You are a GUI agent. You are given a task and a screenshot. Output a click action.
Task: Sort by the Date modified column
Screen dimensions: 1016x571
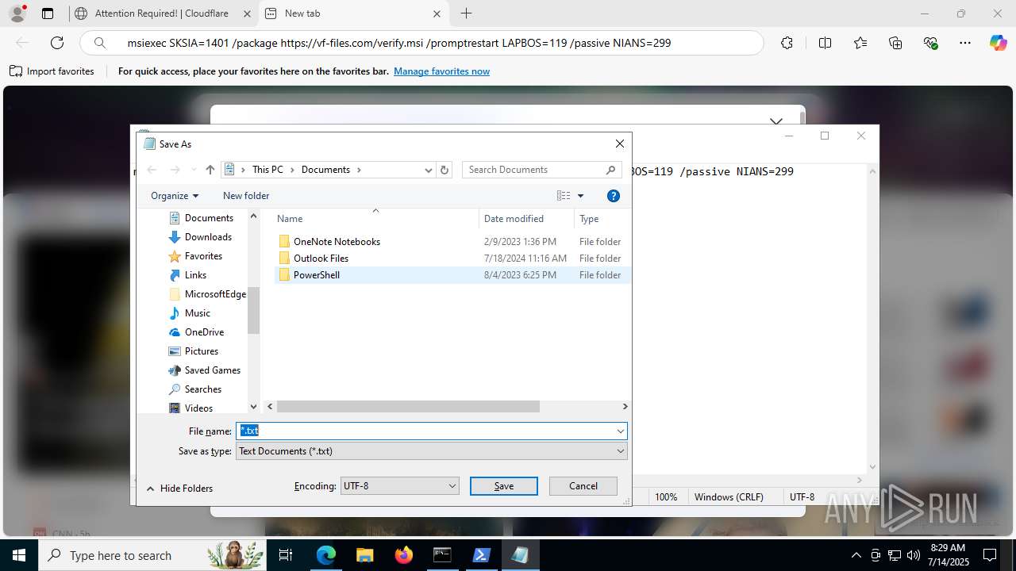pyautogui.click(x=525, y=219)
